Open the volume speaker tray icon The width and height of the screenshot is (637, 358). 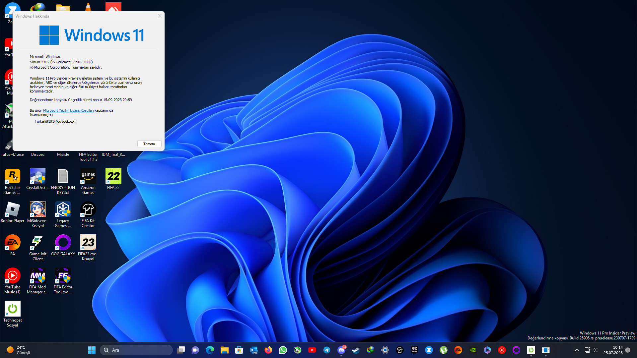[x=595, y=350]
